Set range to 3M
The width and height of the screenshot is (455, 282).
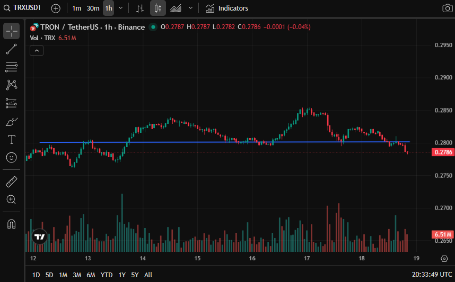point(77,275)
